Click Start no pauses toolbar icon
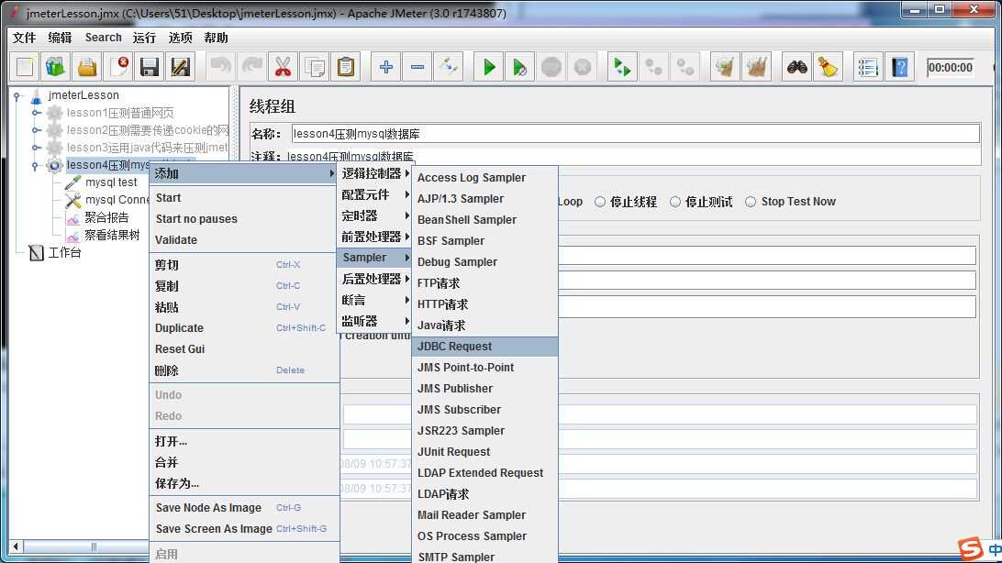 [519, 67]
